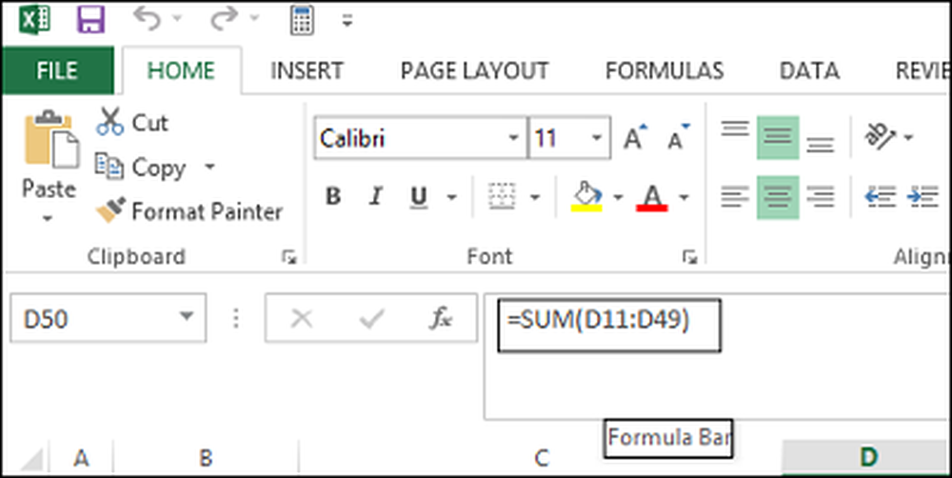Open the FORMULAS ribbon tab
The height and width of the screenshot is (478, 952).
664,71
